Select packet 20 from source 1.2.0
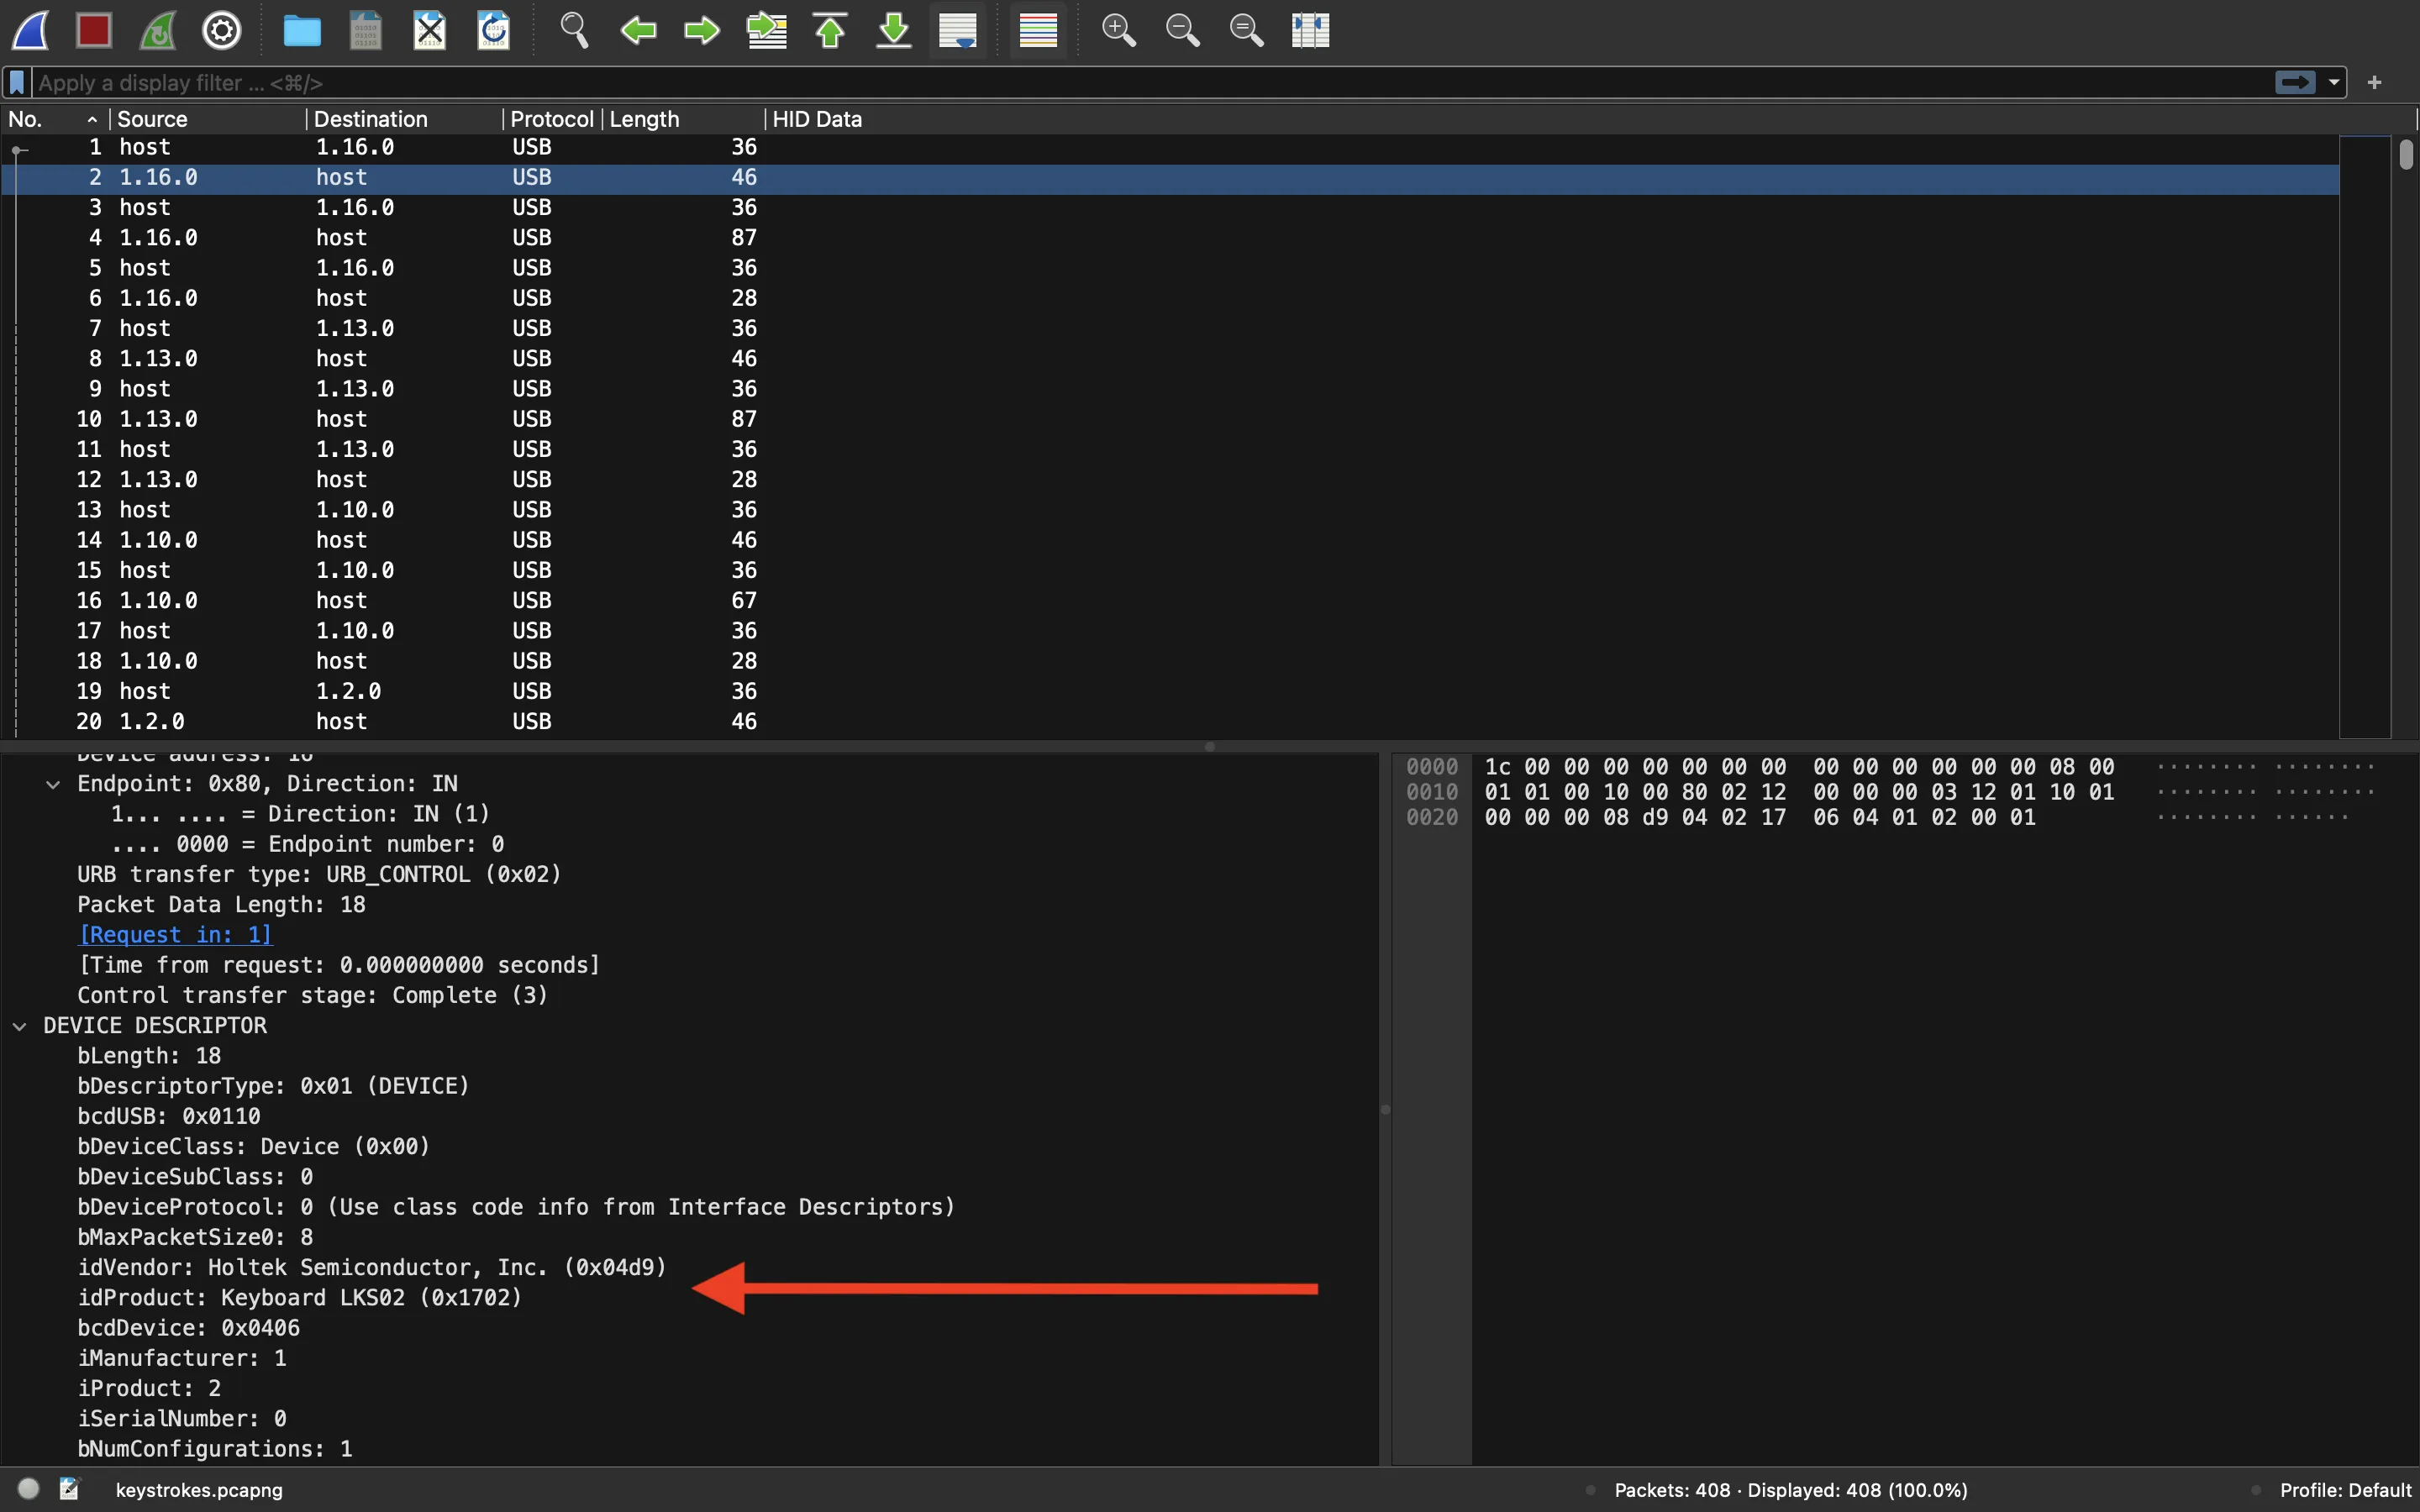The width and height of the screenshot is (2420, 1512). (x=1170, y=722)
